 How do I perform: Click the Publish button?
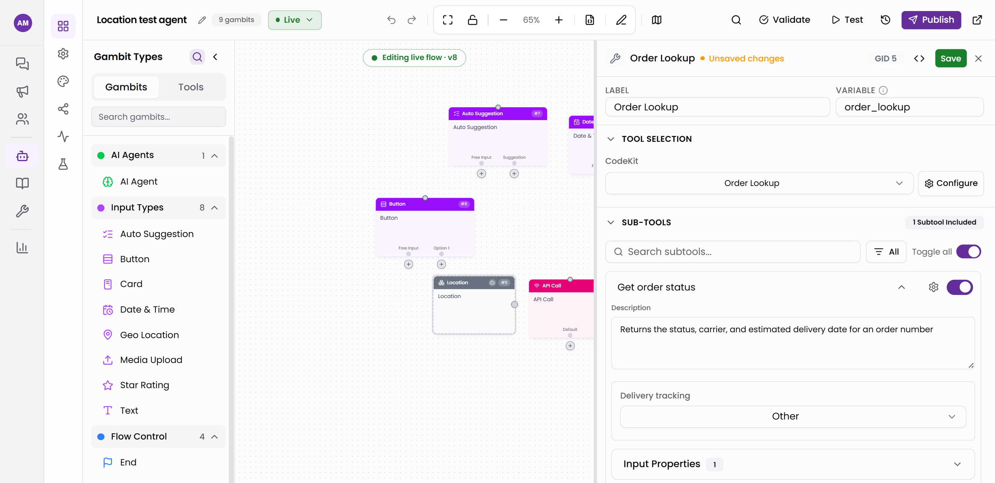click(x=931, y=20)
